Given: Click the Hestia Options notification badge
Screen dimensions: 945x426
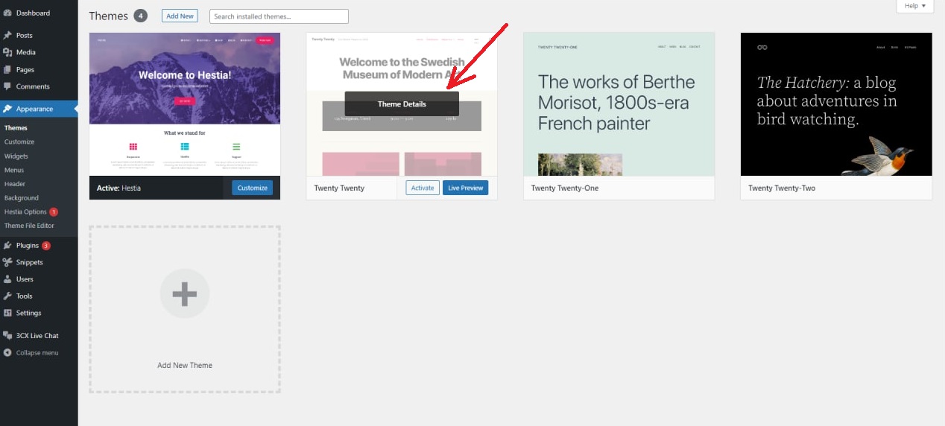Looking at the screenshot, I should (x=54, y=212).
